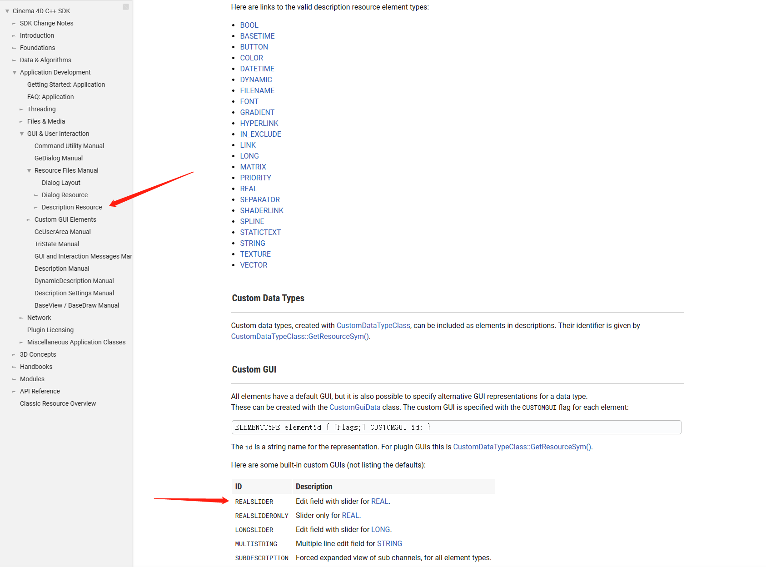766x567 pixels.
Task: Open Foundations in the sidebar
Action: coord(37,48)
